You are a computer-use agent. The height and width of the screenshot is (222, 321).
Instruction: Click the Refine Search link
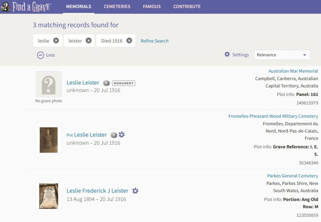155,41
